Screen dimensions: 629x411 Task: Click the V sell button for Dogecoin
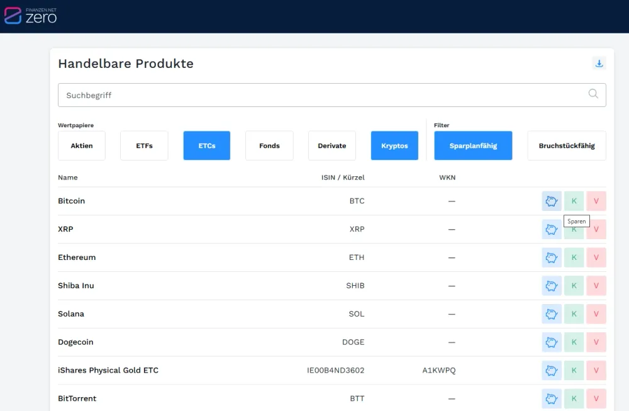(x=596, y=342)
